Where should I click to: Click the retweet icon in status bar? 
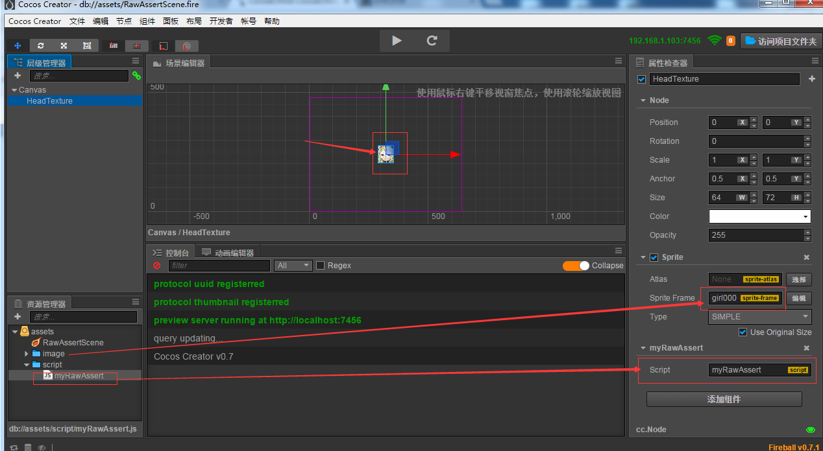14,447
